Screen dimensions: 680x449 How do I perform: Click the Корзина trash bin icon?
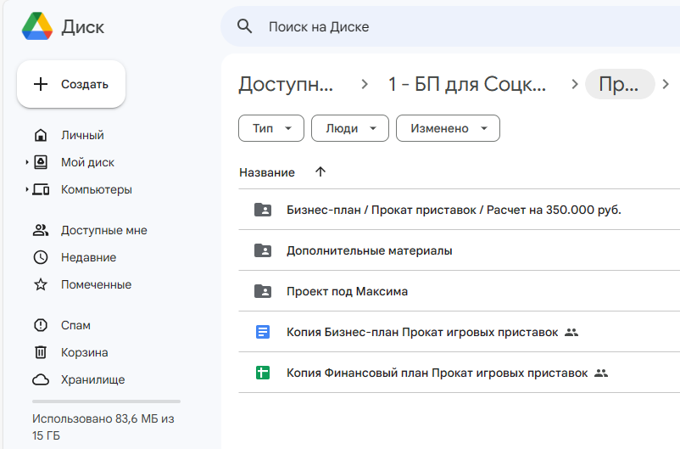click(x=41, y=352)
